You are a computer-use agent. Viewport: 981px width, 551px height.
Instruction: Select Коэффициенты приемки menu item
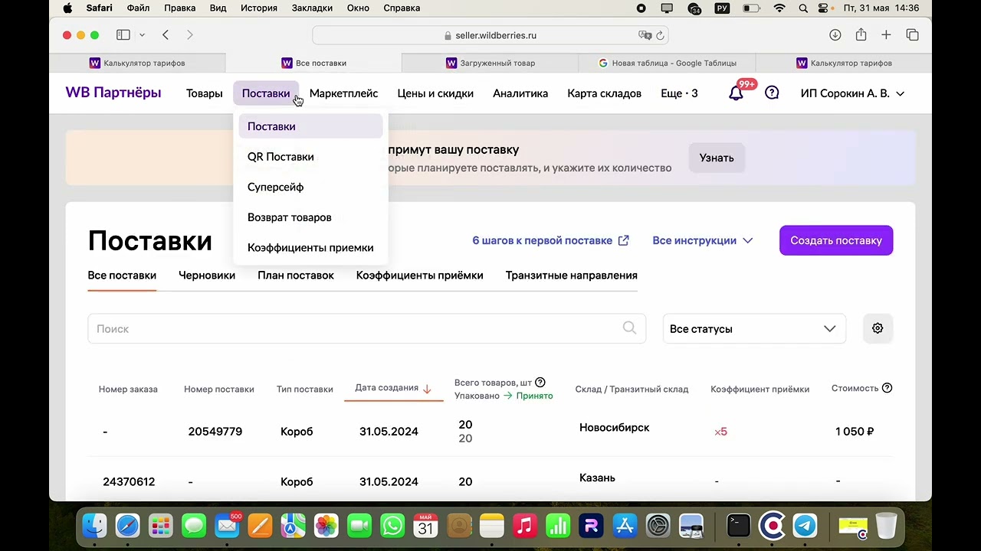coord(310,247)
